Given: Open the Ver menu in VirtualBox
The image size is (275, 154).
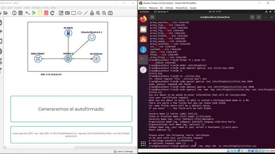Looking at the screenshot, I should pos(162,8).
